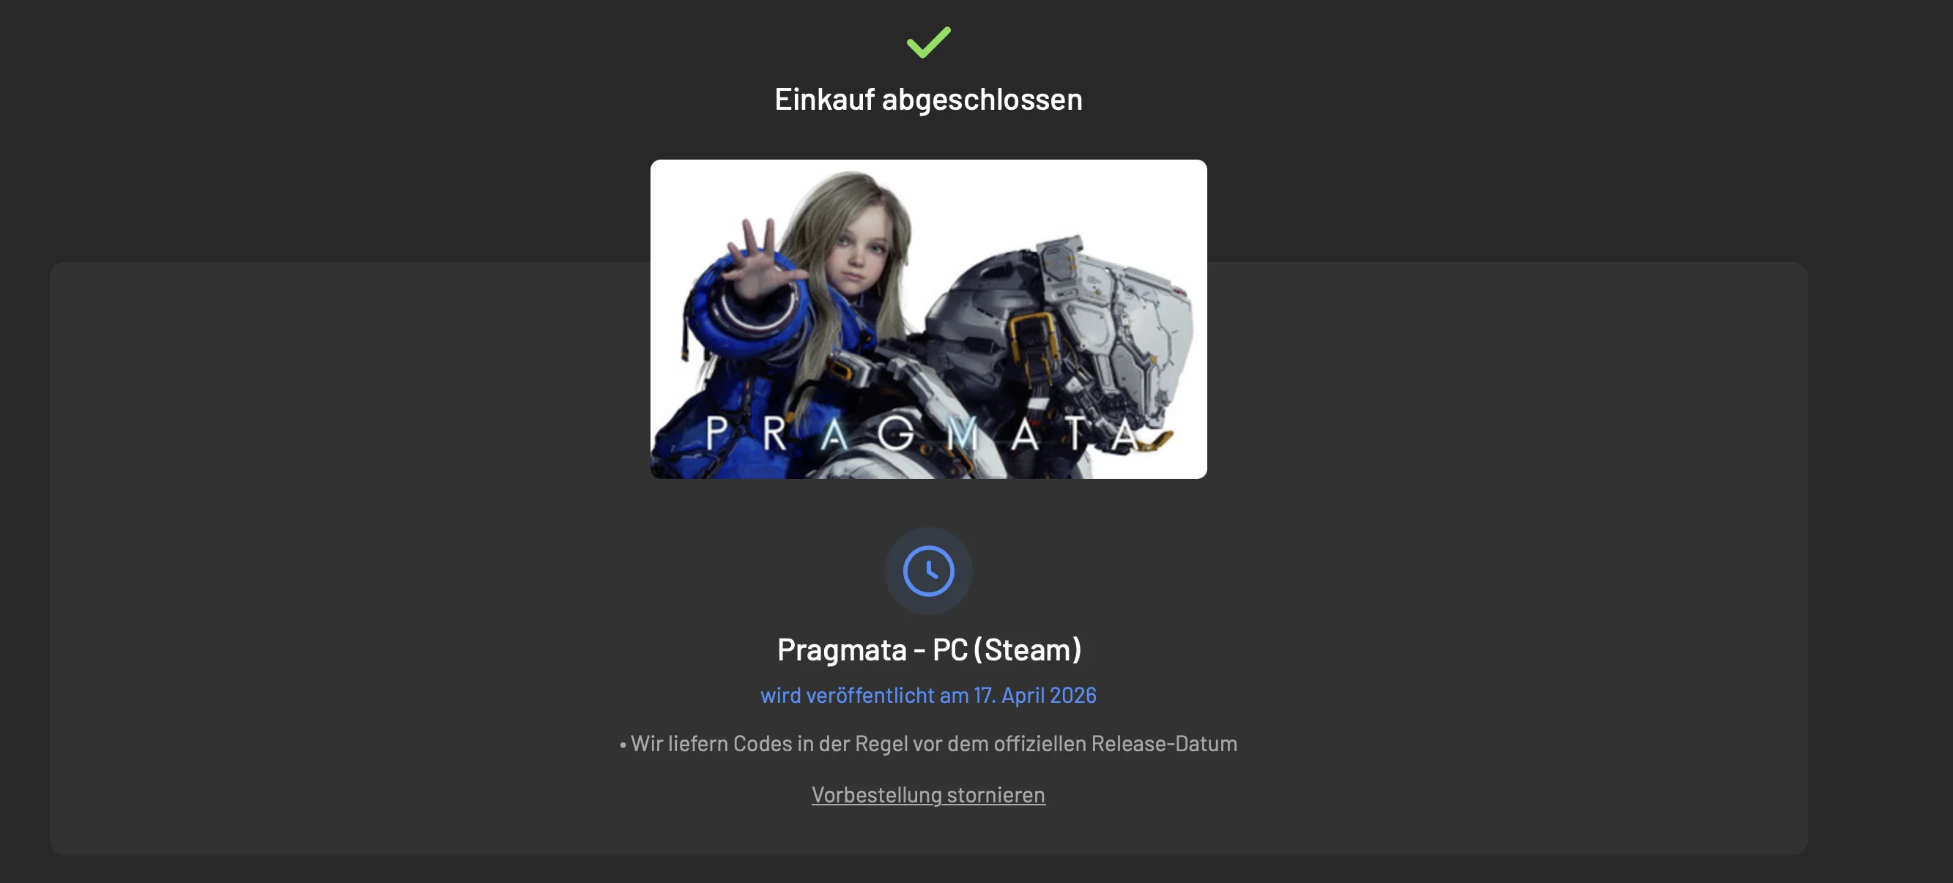Click the "17. April 2026" date text
The width and height of the screenshot is (1953, 883).
click(1035, 695)
